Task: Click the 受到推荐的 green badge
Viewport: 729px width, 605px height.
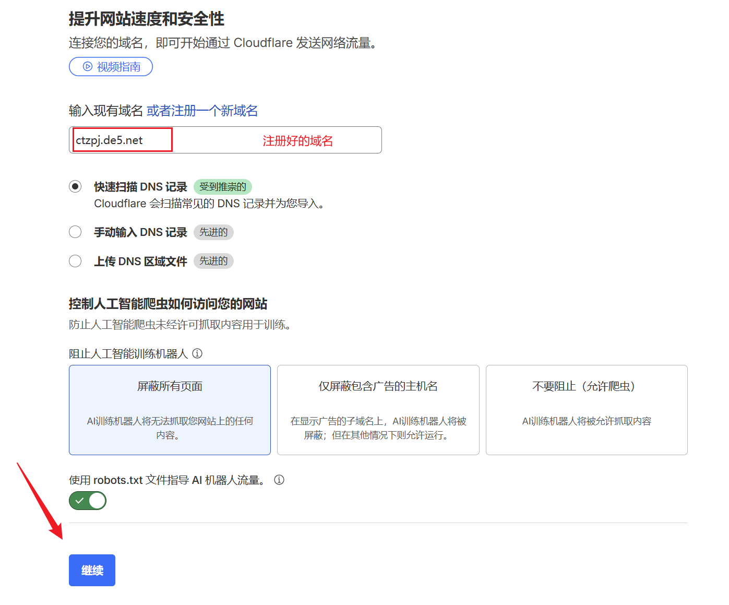Action: click(222, 187)
